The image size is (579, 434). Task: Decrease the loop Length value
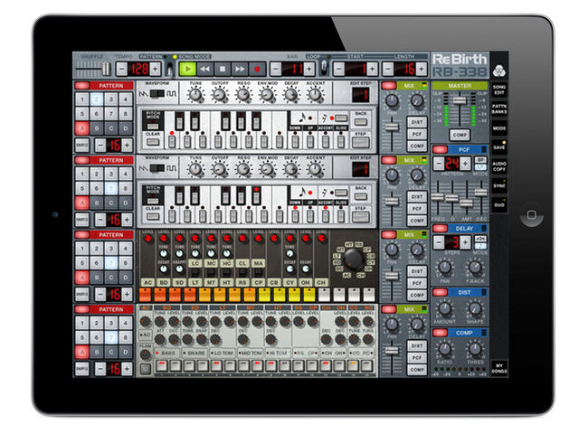pos(387,69)
